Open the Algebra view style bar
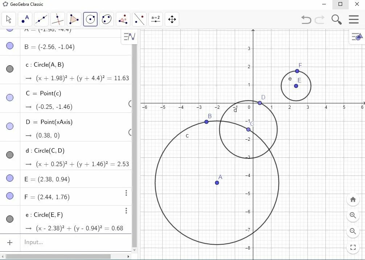The width and height of the screenshot is (365, 260). [130, 37]
